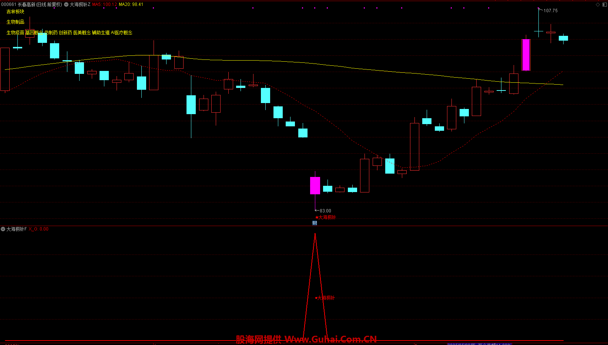
Task: Click the magenta event dot above the 107.75 candle
Action: point(538,8)
